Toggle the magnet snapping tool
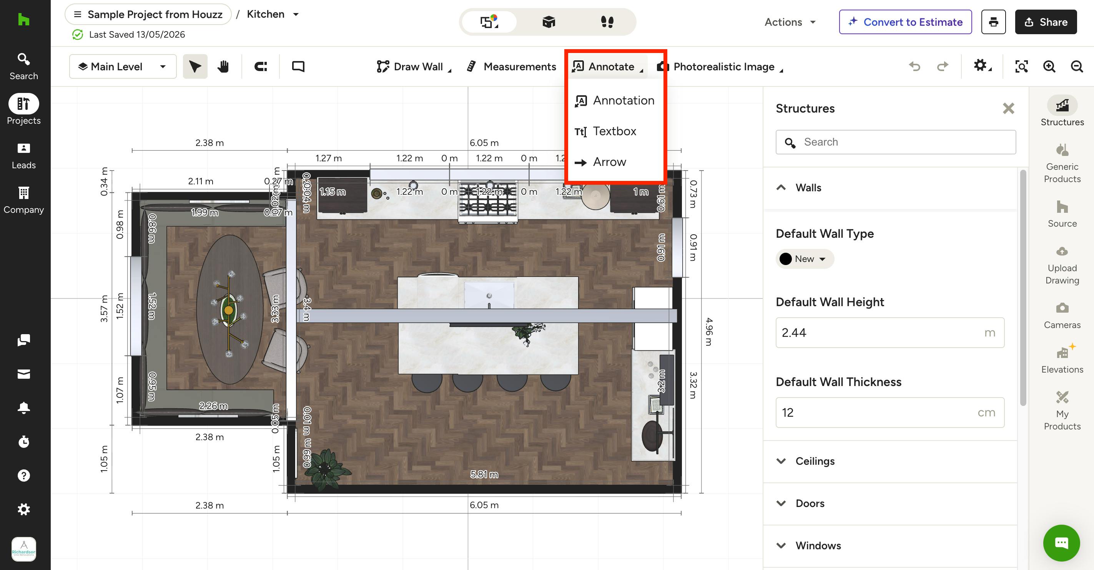This screenshot has height=570, width=1094. 261,66
